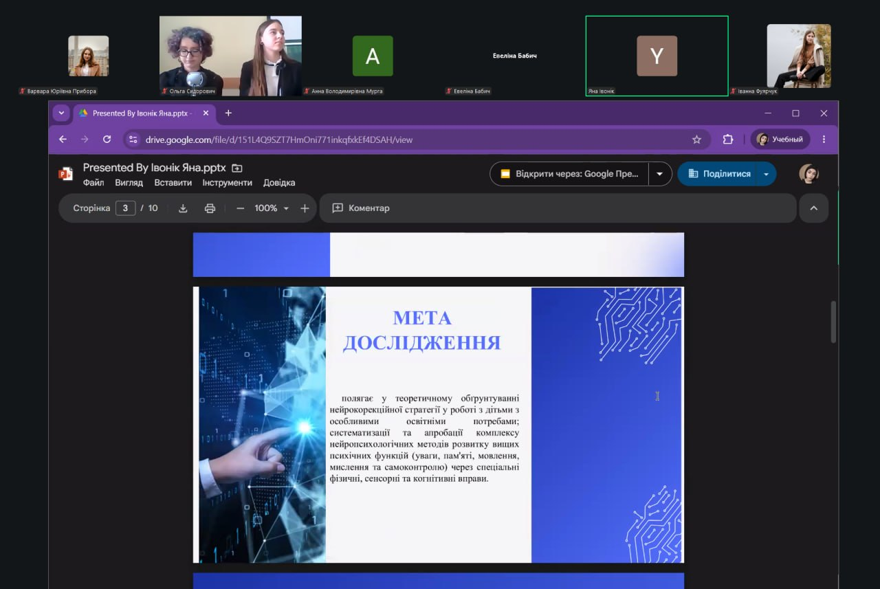The height and width of the screenshot is (589, 880).
Task: Expand the Відкрити через dropdown arrow
Action: 660,174
